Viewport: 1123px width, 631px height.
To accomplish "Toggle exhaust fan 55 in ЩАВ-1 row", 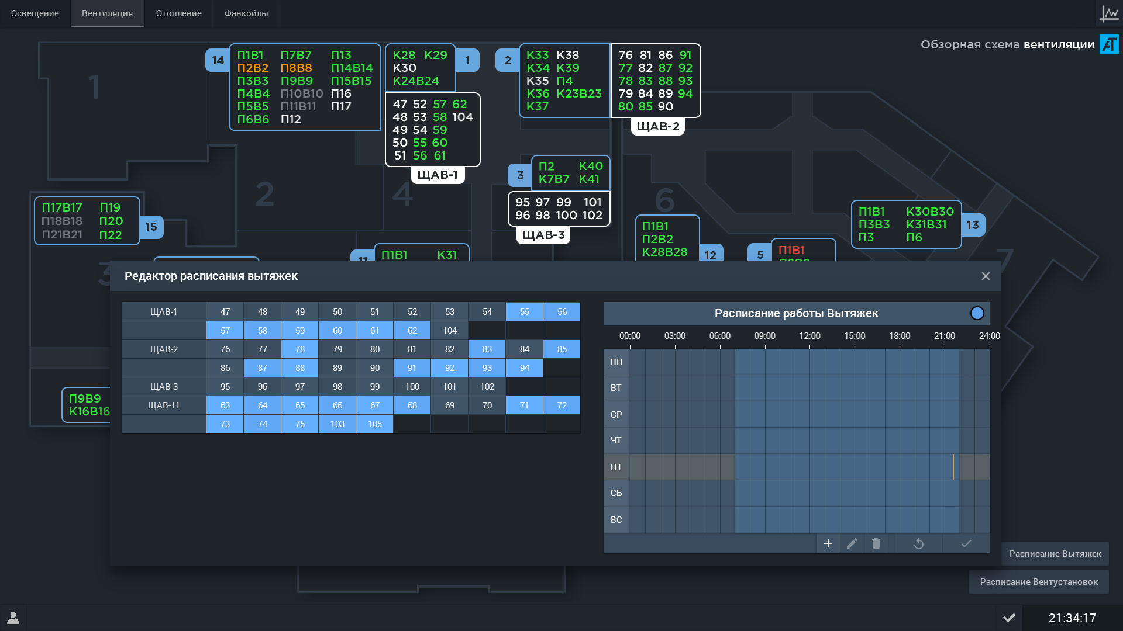I will point(524,311).
